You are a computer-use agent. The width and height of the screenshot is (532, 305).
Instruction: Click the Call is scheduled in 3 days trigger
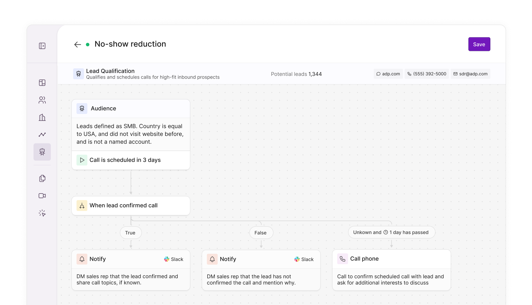125,160
